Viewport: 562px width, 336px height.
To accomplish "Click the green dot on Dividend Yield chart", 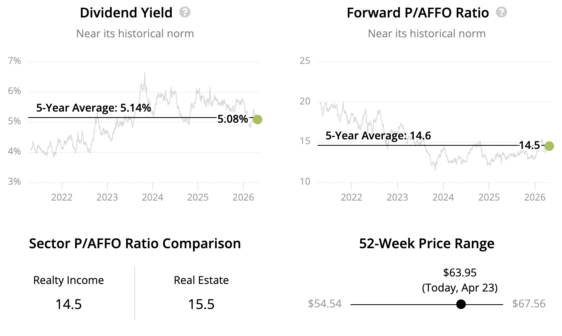I will click(258, 119).
